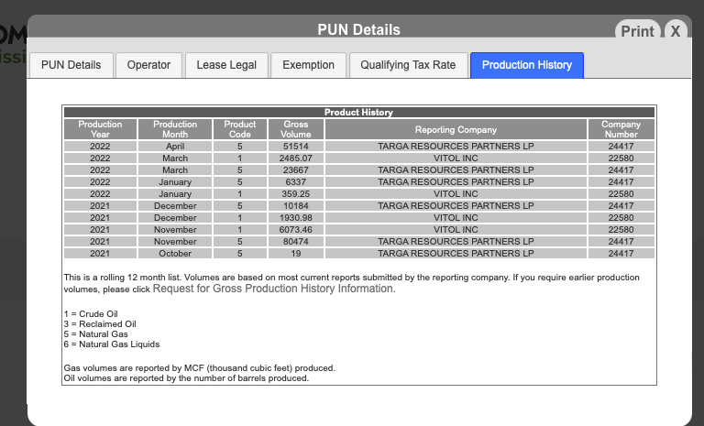The height and width of the screenshot is (426, 704).
Task: Click the Reporting Company column header
Action: (456, 129)
